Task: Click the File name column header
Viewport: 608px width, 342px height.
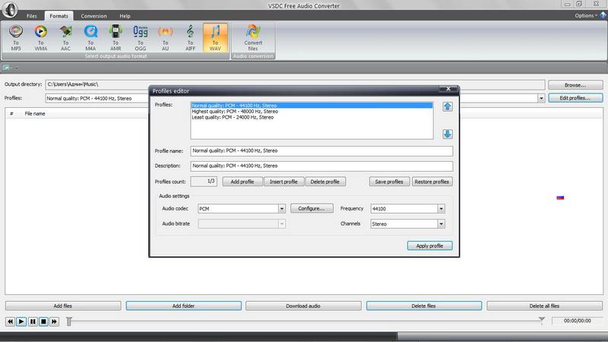Action: pos(35,113)
